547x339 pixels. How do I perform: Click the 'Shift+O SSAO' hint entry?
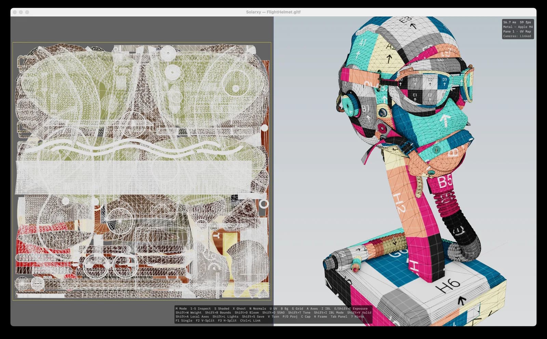pos(273,313)
